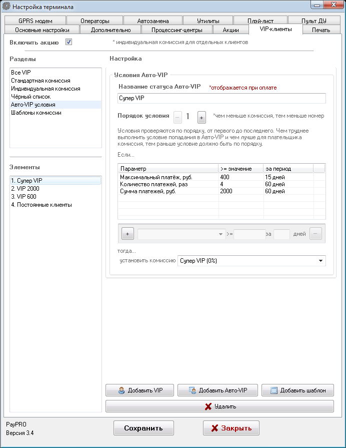Click the Добавить шаблон button
346x448 pixels.
(x=297, y=390)
